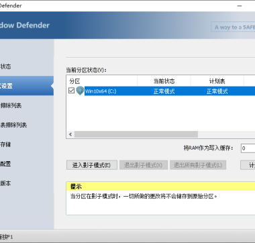Click the left scroll arrow of partition list

pyautogui.click(x=70, y=134)
